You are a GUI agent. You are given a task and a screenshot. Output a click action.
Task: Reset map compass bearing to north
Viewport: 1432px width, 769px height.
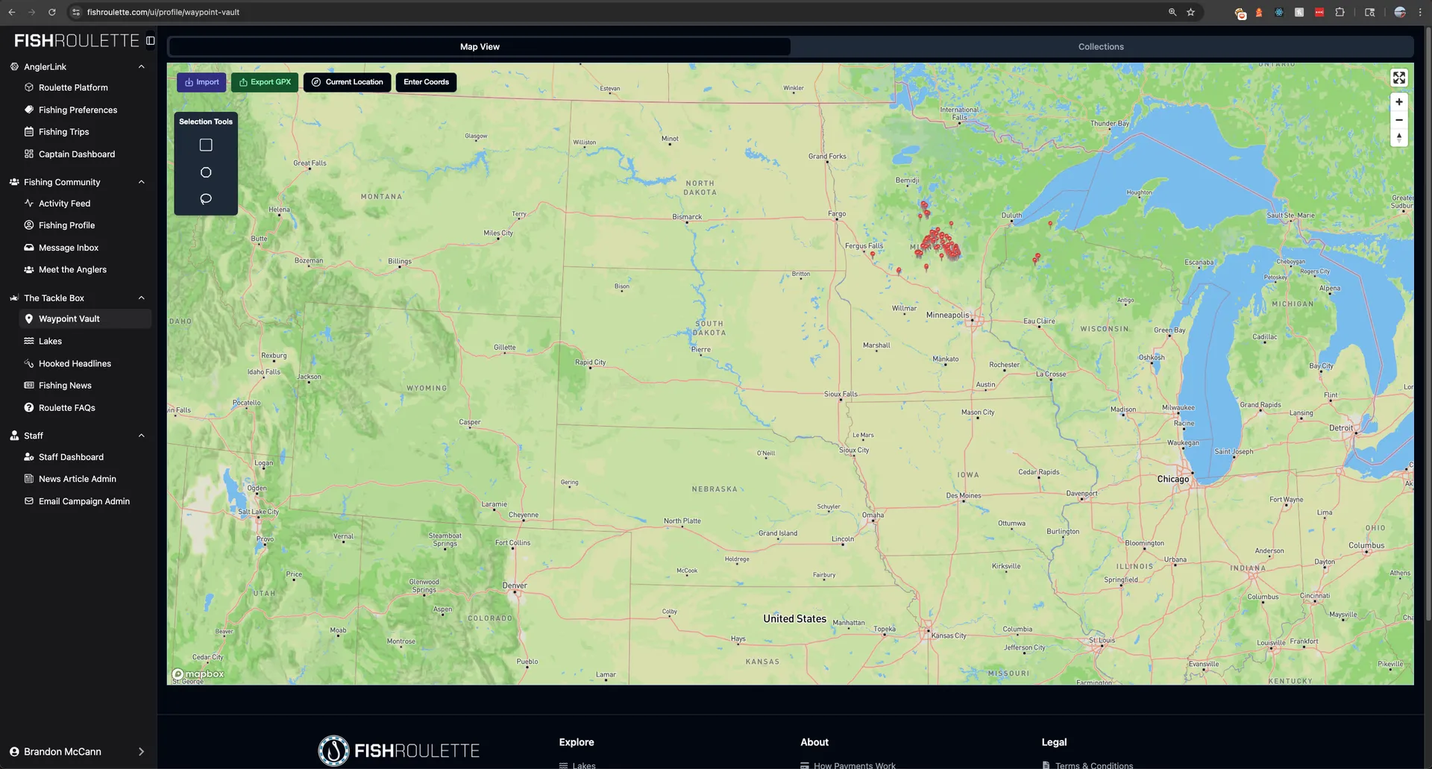click(x=1399, y=138)
